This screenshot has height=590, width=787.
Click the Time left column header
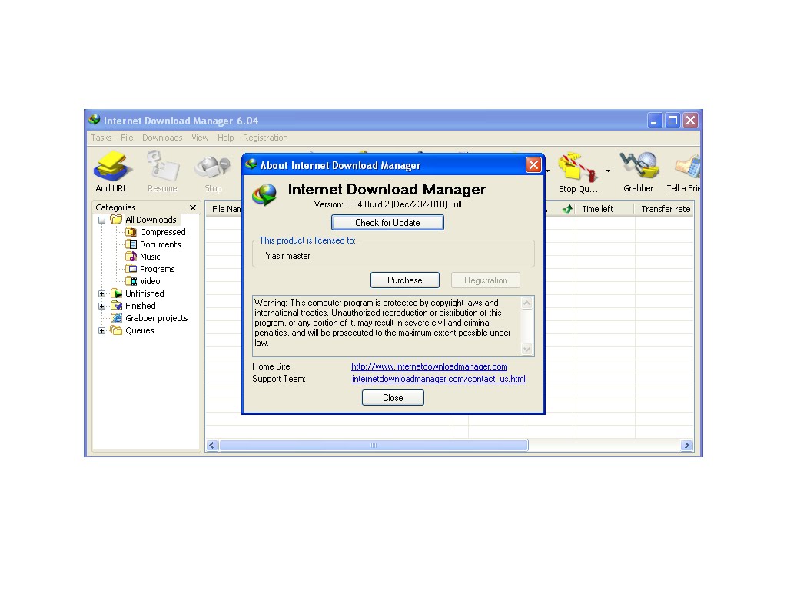click(x=604, y=209)
